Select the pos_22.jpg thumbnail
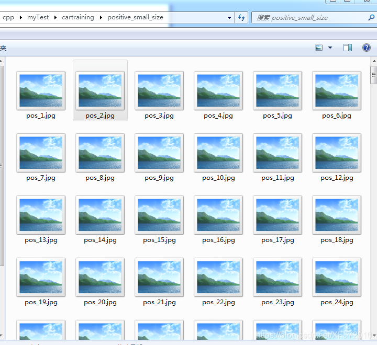The image size is (377, 345). 218,277
